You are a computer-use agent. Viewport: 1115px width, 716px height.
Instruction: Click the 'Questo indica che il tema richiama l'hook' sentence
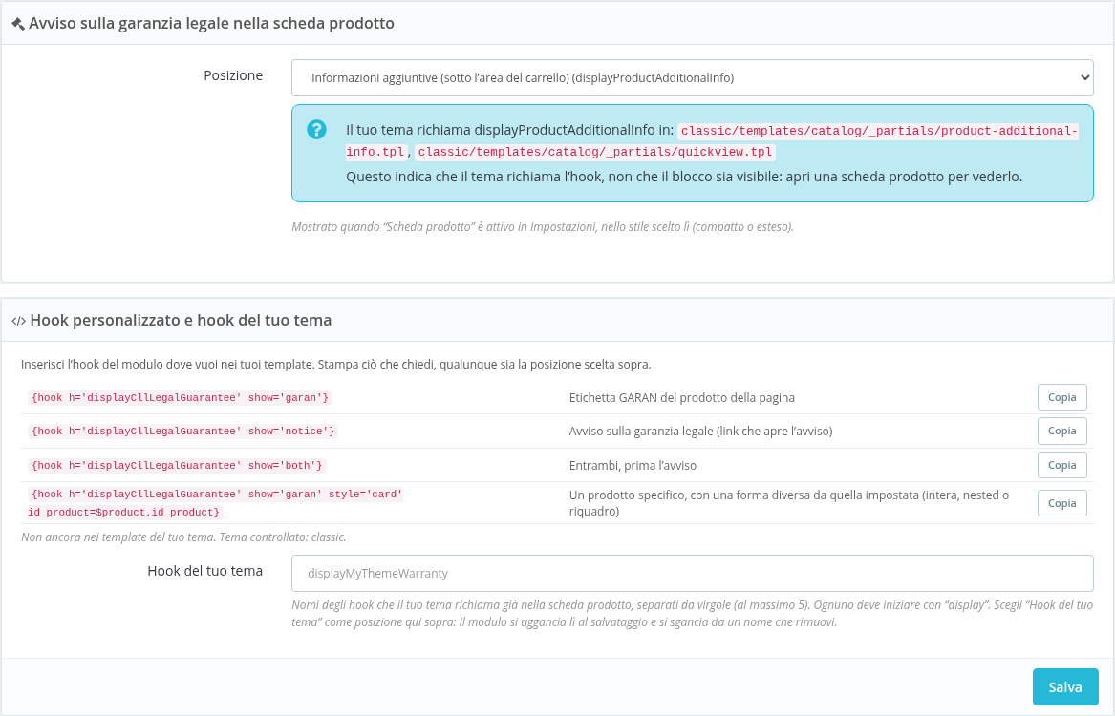684,177
